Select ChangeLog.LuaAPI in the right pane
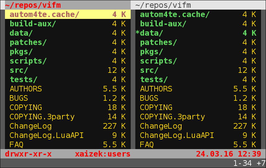The width and height of the screenshot is (266, 168). click(198, 135)
